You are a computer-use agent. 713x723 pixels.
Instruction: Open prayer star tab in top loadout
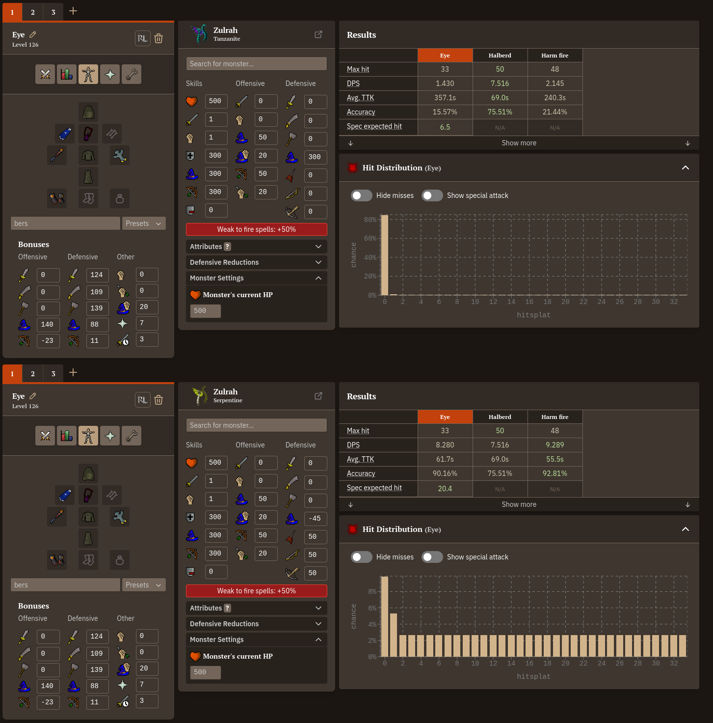[x=110, y=74]
